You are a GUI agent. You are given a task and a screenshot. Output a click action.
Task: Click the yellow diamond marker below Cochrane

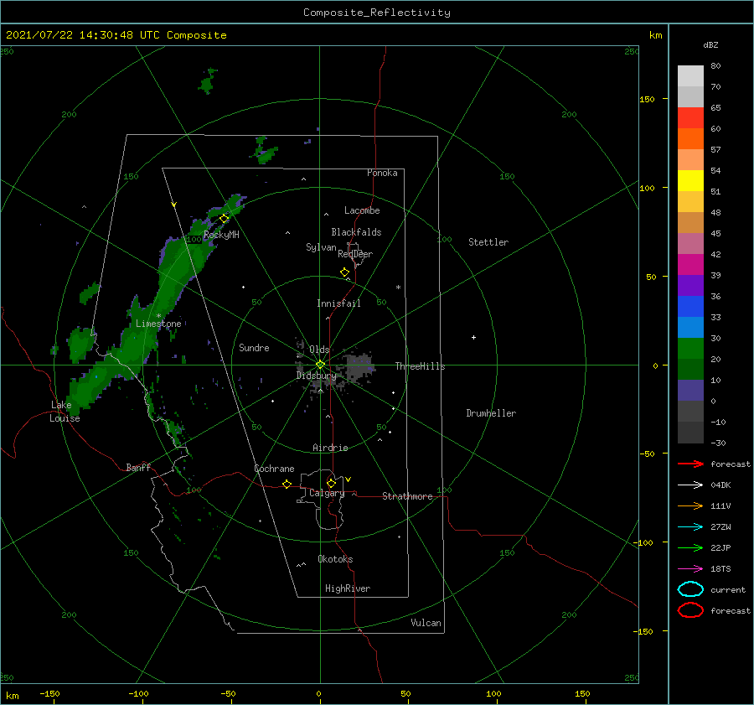[x=287, y=485]
